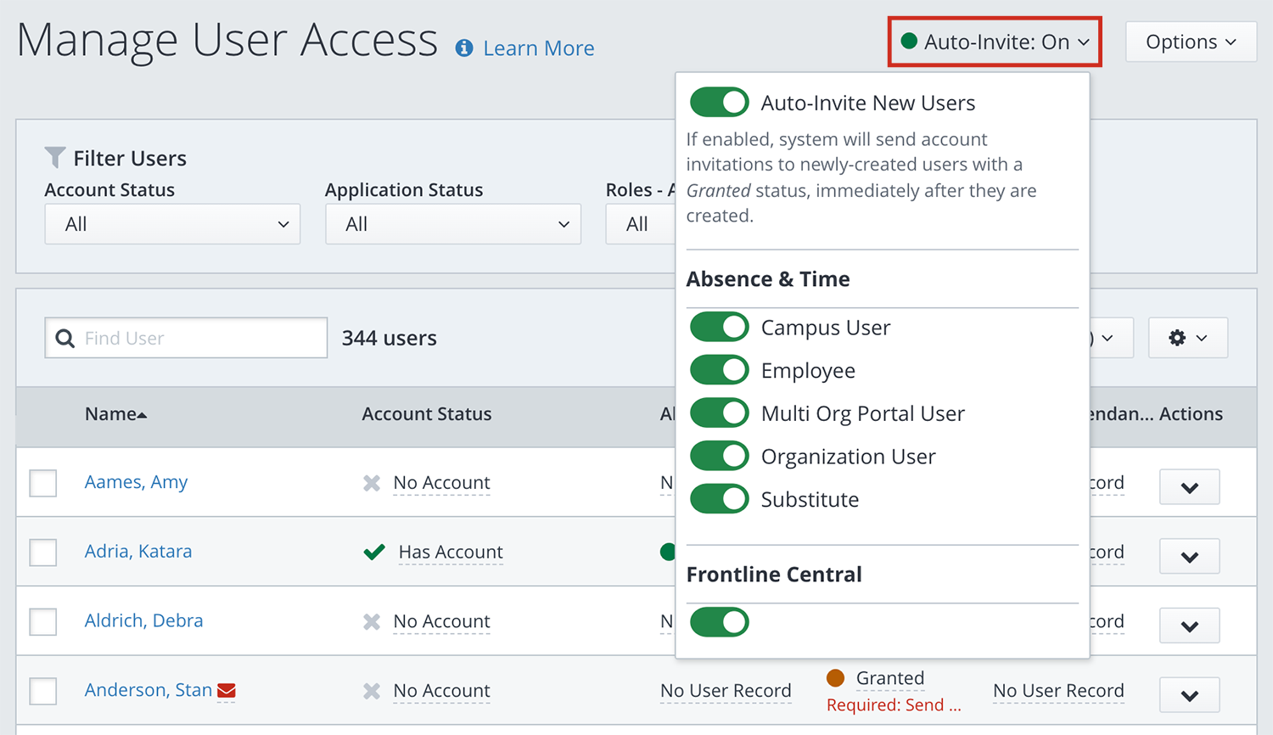Viewport: 1273px width, 735px height.
Task: Disable the Campus User toggle
Action: [x=719, y=328]
